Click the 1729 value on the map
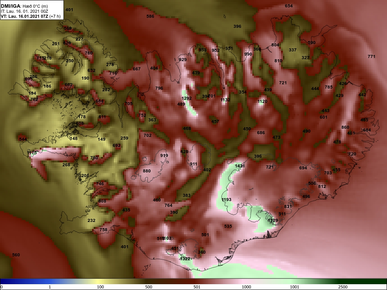387x290 pixels. pyautogui.click(x=273, y=220)
